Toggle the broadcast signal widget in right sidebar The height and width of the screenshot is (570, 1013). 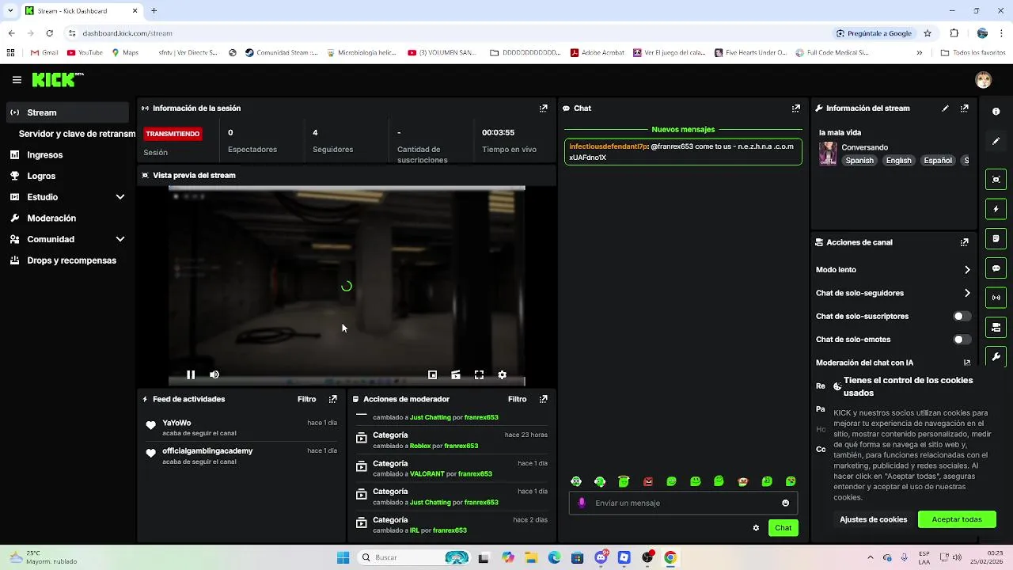[x=996, y=298]
